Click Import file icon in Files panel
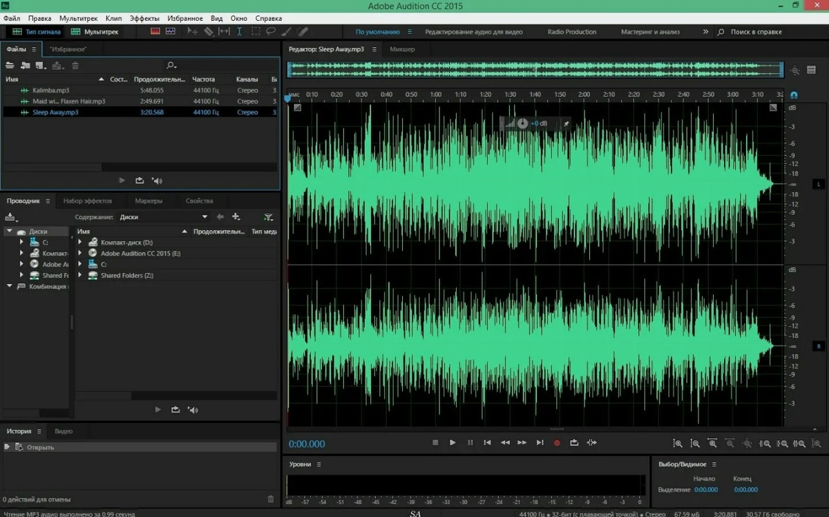The image size is (829, 517). (26, 66)
